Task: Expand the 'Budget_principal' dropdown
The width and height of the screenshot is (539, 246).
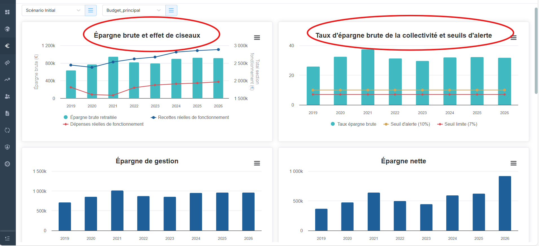Action: 134,10
